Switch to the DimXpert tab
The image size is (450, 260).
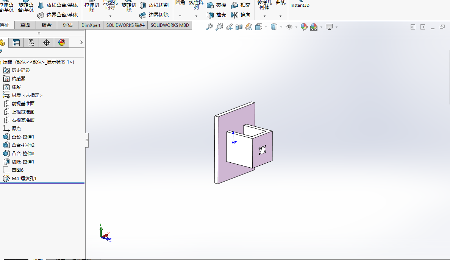tap(91, 25)
